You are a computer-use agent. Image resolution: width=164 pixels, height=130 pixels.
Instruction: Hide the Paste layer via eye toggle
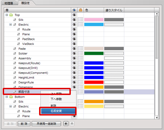pos(74,49)
